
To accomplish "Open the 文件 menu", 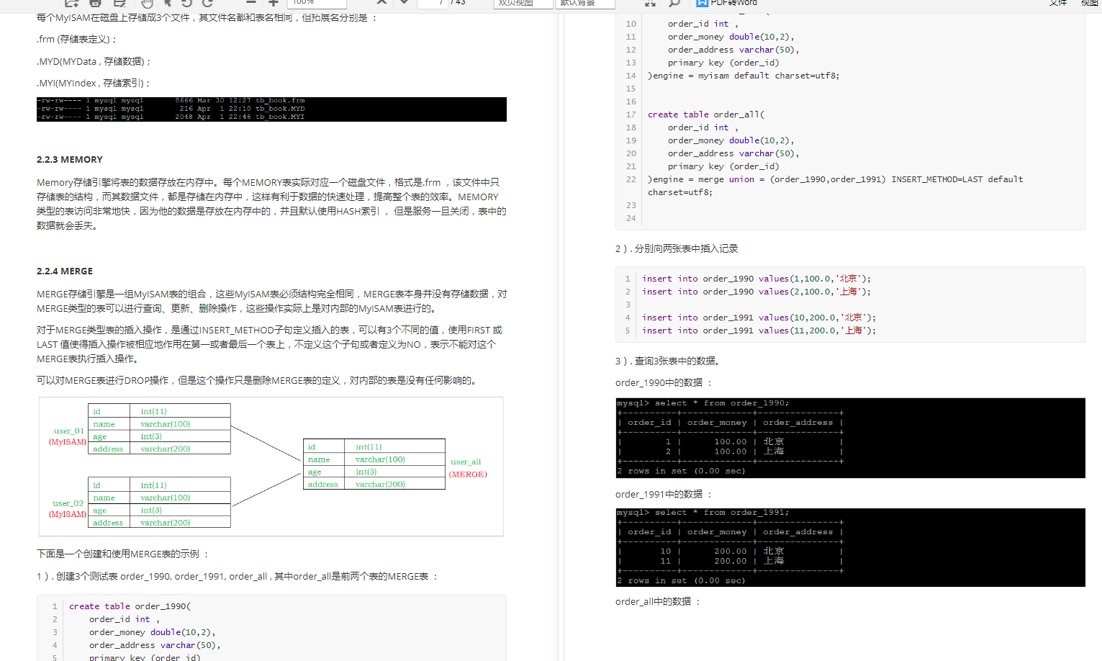I will (1057, 3).
